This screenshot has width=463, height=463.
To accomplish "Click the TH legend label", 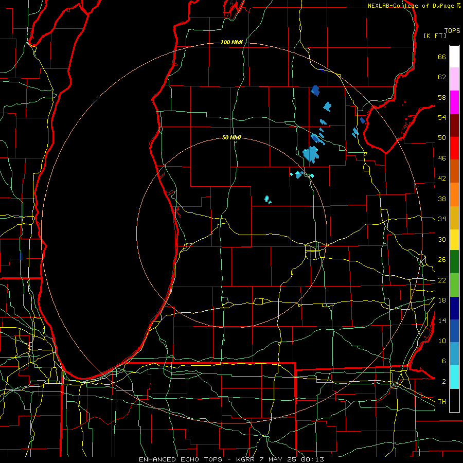I will click(442, 402).
